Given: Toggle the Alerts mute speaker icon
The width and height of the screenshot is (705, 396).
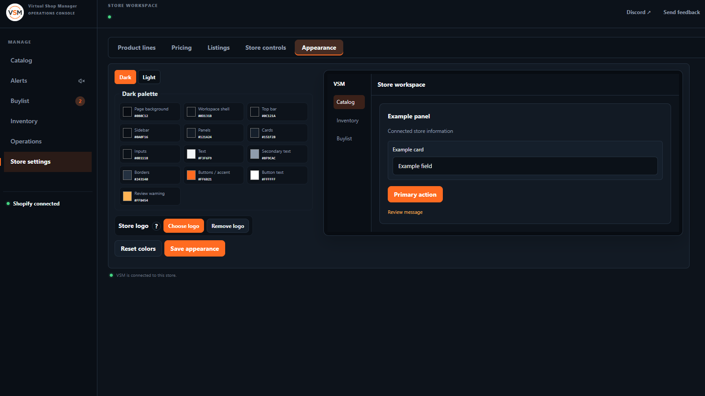Looking at the screenshot, I should (x=82, y=81).
